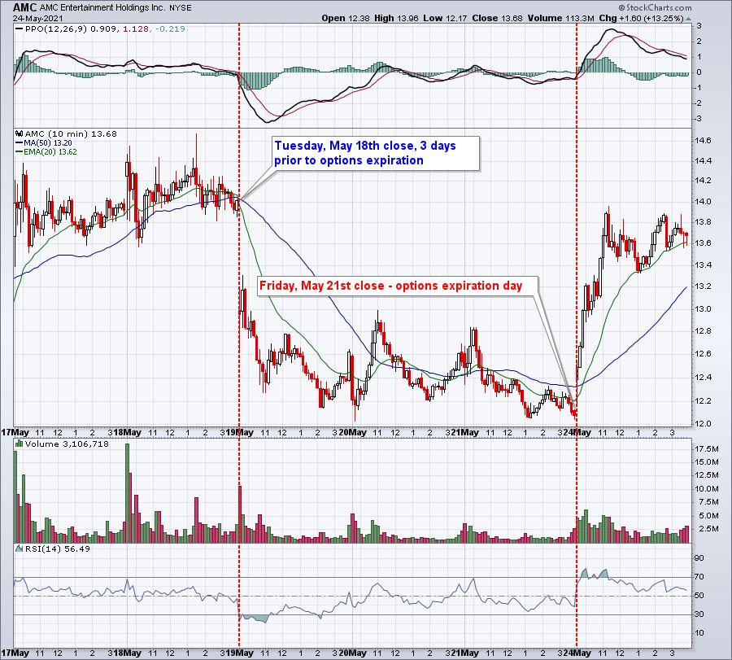Select the 'Chg +1.60 (+13.25%)' value

click(x=641, y=18)
